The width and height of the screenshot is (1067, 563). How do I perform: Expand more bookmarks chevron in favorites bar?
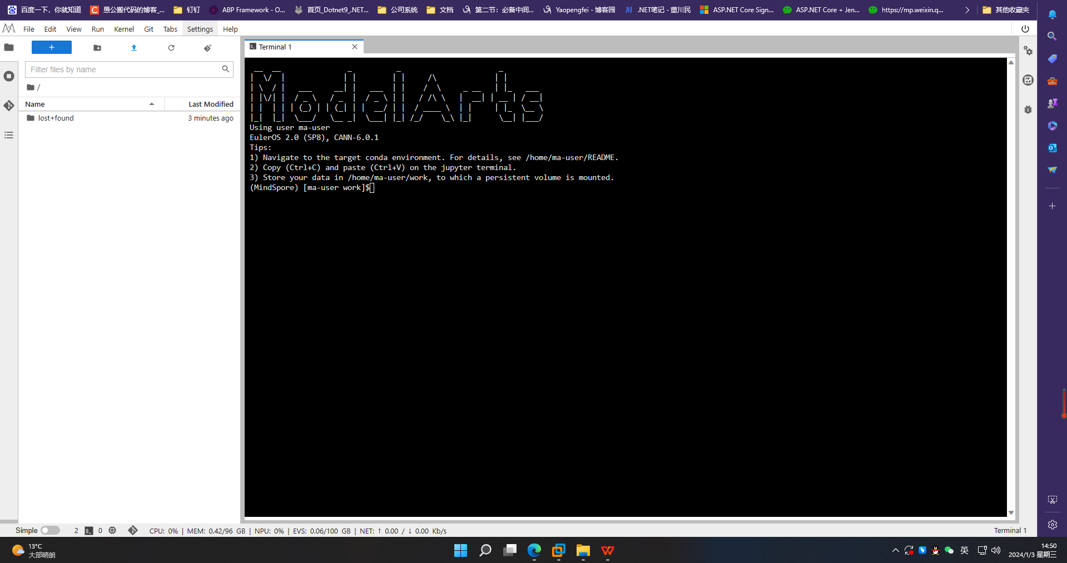point(967,9)
